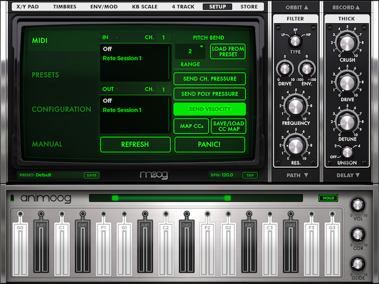Viewport: 379px width, 284px height.
Task: Open the TIMBRES tab
Action: click(65, 6)
